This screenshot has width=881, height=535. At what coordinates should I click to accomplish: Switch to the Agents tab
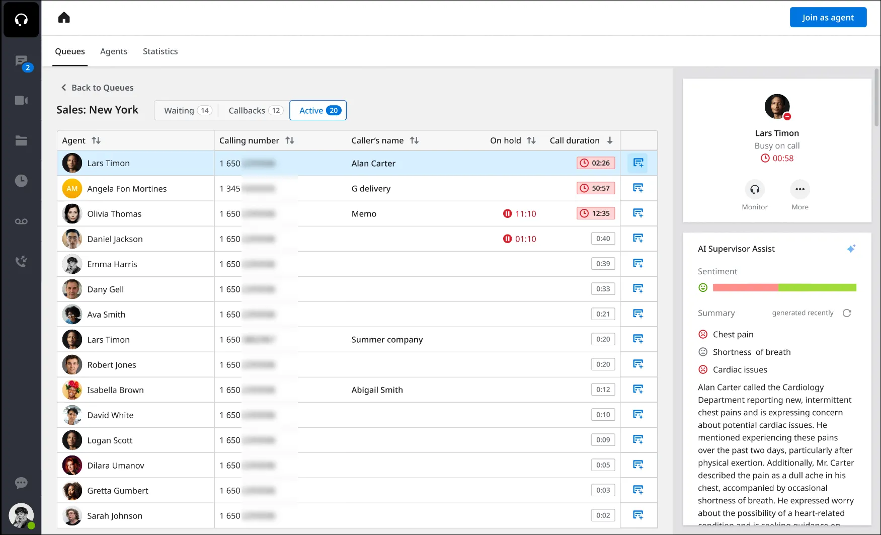pyautogui.click(x=114, y=51)
